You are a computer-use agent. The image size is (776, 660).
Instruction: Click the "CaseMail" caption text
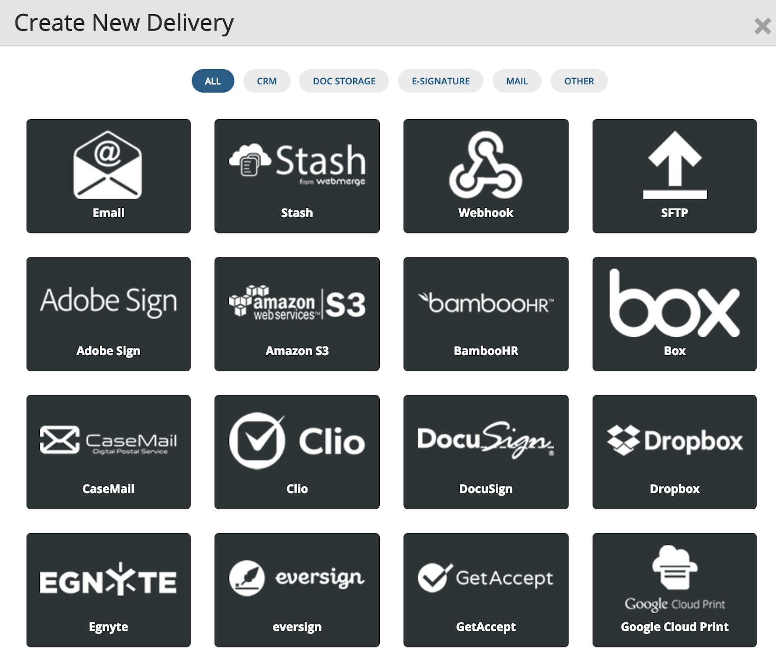[x=109, y=489]
